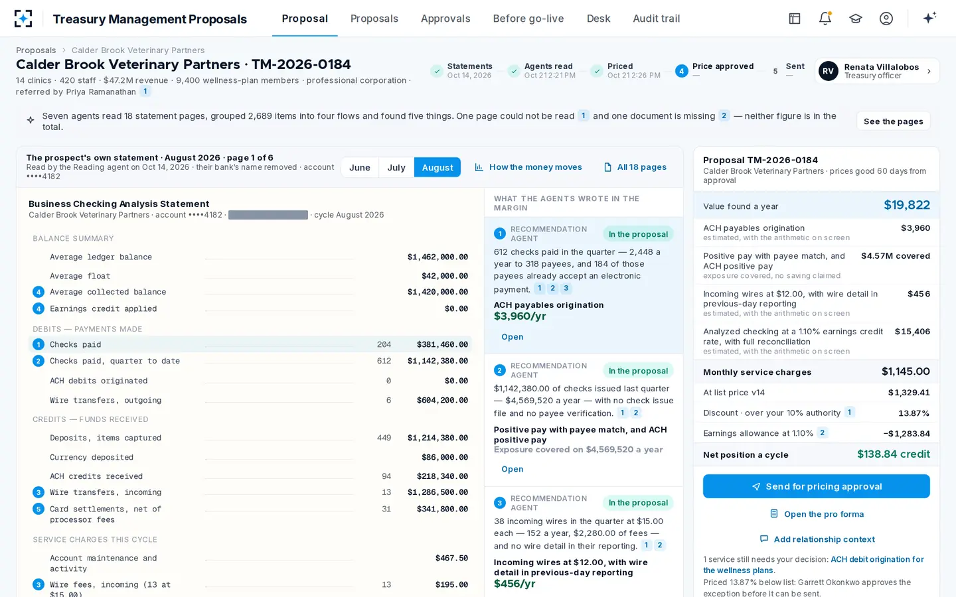Viewport: 956px width, 597px height.
Task: Click the Treasury Management Proposals app logo
Action: click(x=23, y=19)
